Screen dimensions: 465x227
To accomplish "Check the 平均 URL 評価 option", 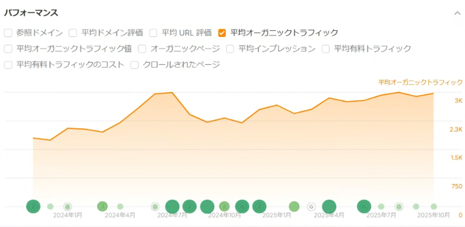I will (153, 33).
